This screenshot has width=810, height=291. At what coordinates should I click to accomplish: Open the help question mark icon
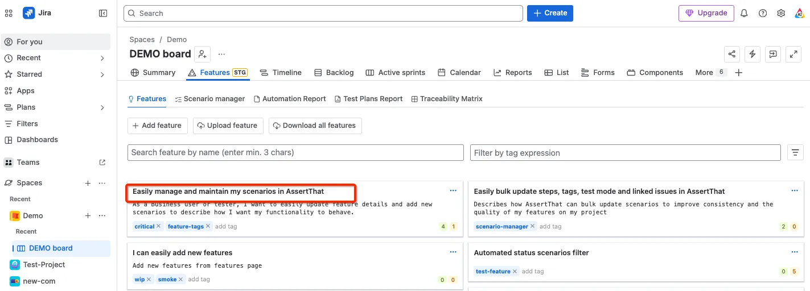coord(763,13)
